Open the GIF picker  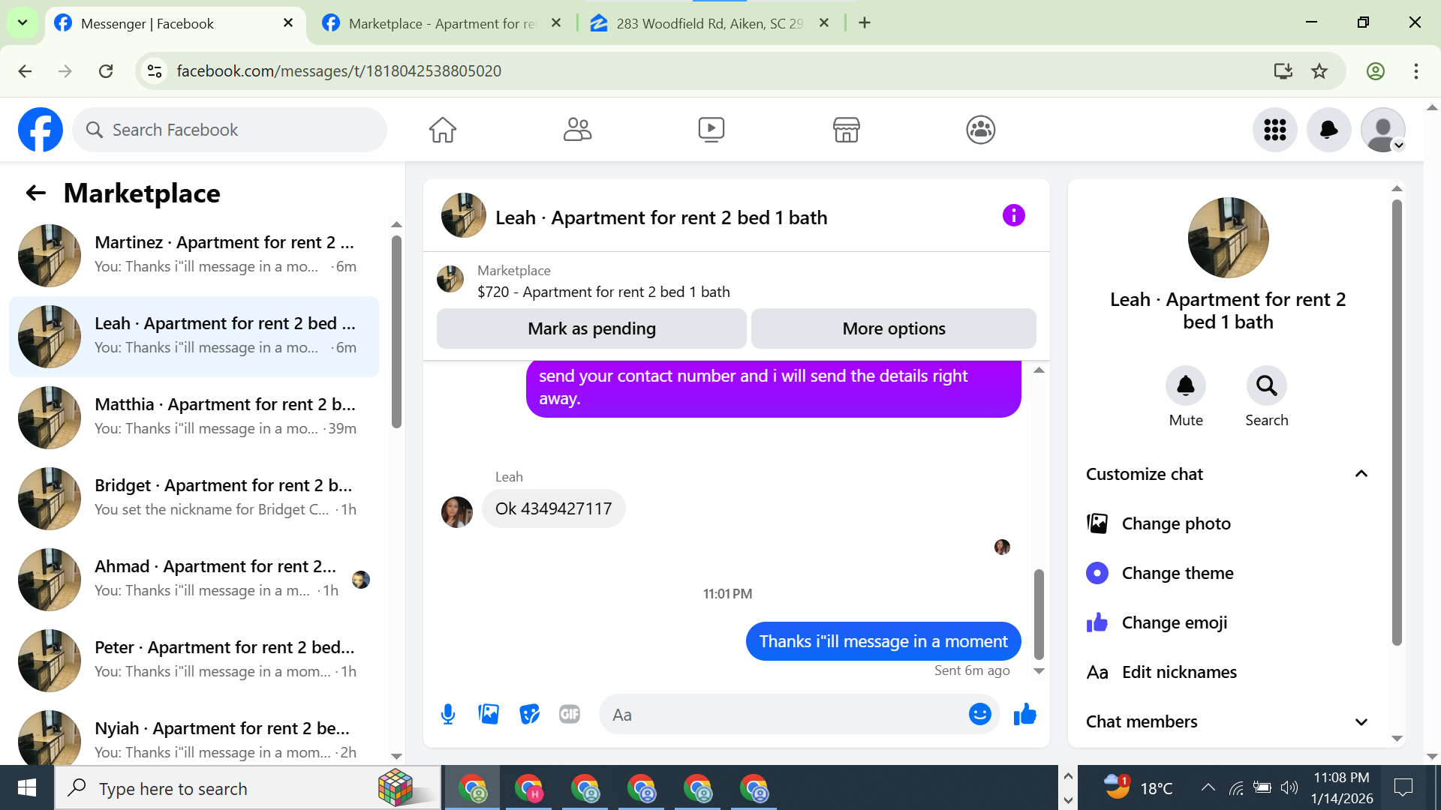point(570,714)
